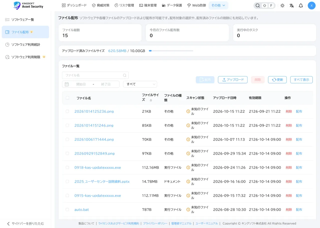Screen dimensions: 320x228
Task: Open the 管理者マニュアル footer link
Action: [x=181, y=223]
